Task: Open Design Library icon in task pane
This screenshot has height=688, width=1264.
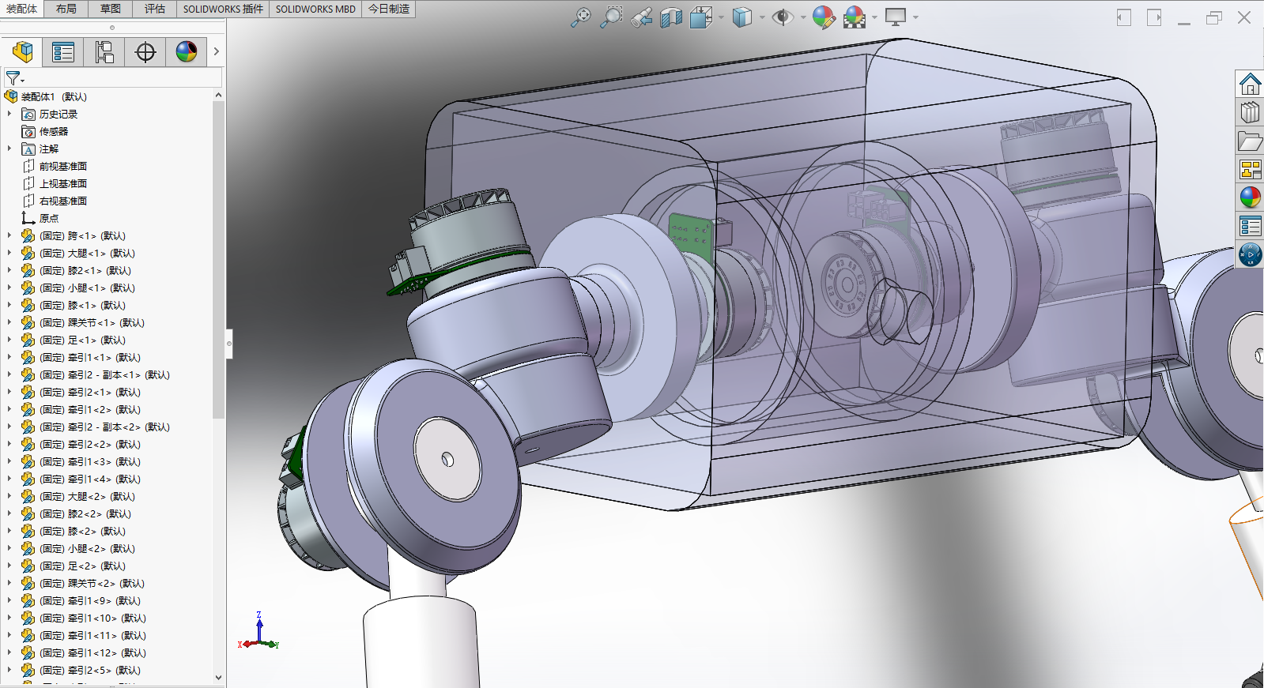Action: click(1250, 112)
